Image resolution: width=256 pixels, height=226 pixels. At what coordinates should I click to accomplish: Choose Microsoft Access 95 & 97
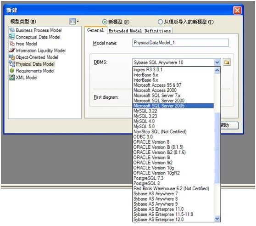173,85
